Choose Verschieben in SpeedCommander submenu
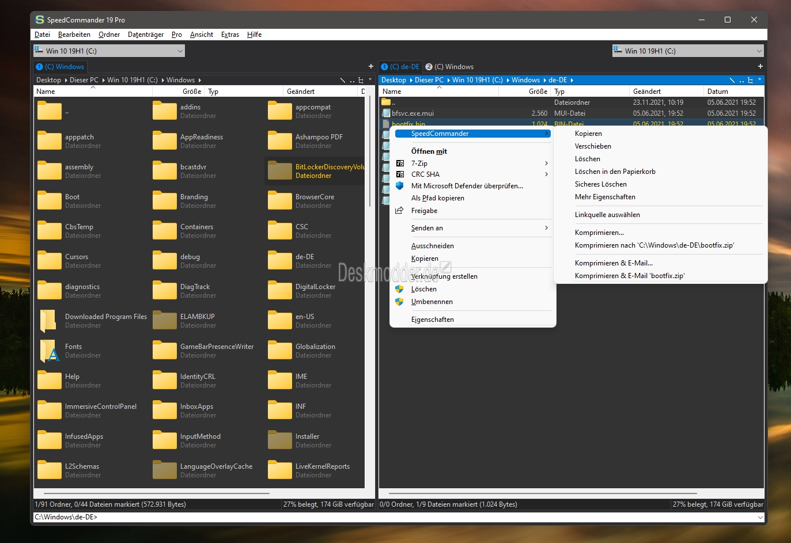This screenshot has width=791, height=543. 593,146
